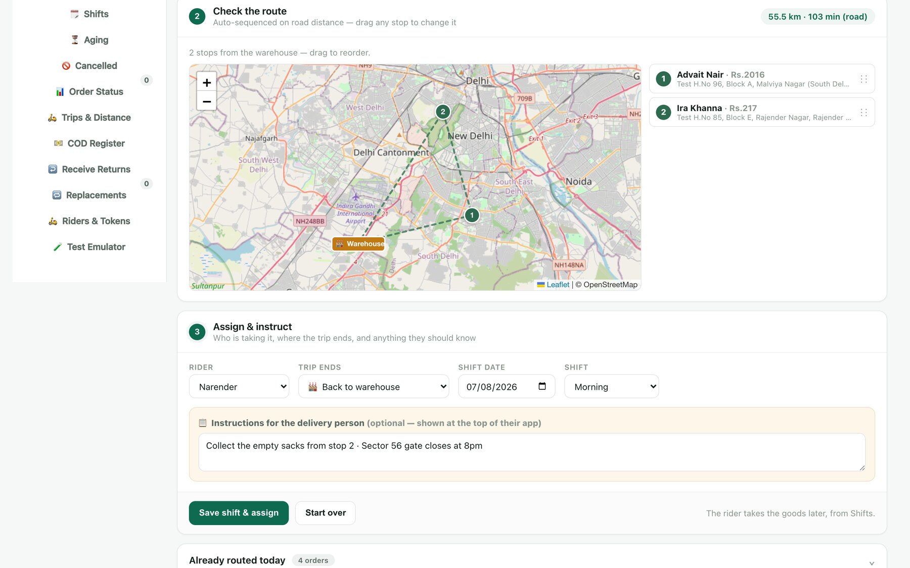Open the Rider dropdown showing Narender
This screenshot has height=568, width=910.
[239, 386]
